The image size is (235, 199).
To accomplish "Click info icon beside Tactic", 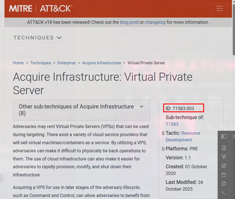I will [163, 133].
